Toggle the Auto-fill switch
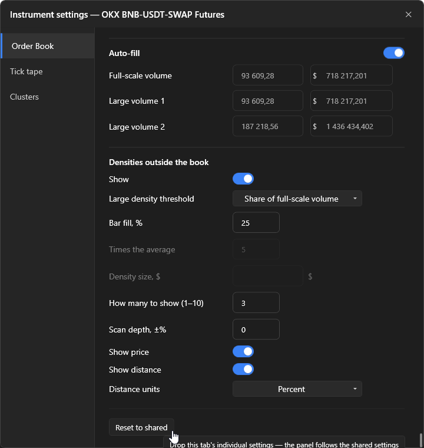This screenshot has width=424, height=448. click(x=394, y=53)
